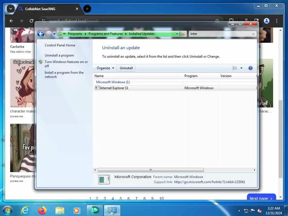Click the Next page button in Chrome
Screen dimensions: 288x216
click(x=261, y=197)
